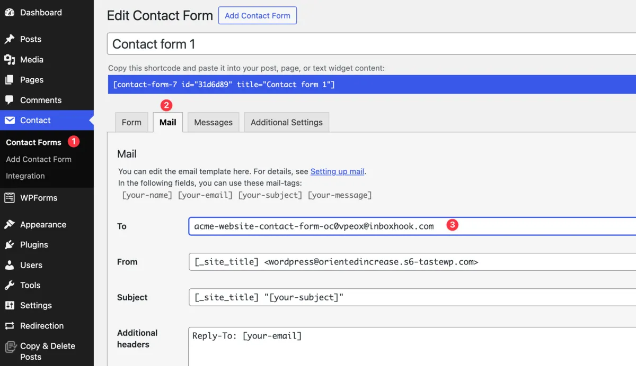
Task: Click the Add Contact Form button
Action: click(x=257, y=15)
